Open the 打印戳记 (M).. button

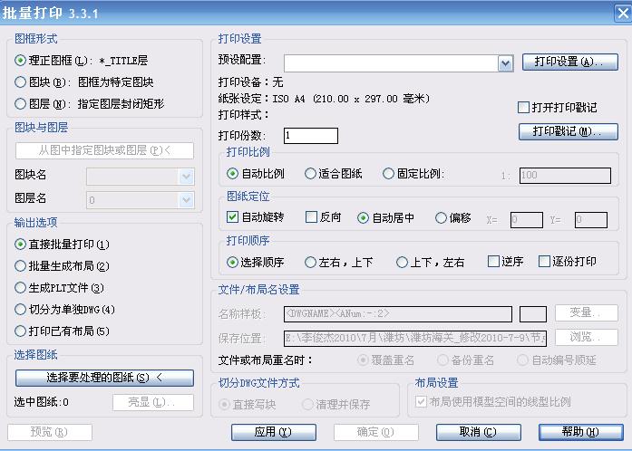(x=569, y=131)
